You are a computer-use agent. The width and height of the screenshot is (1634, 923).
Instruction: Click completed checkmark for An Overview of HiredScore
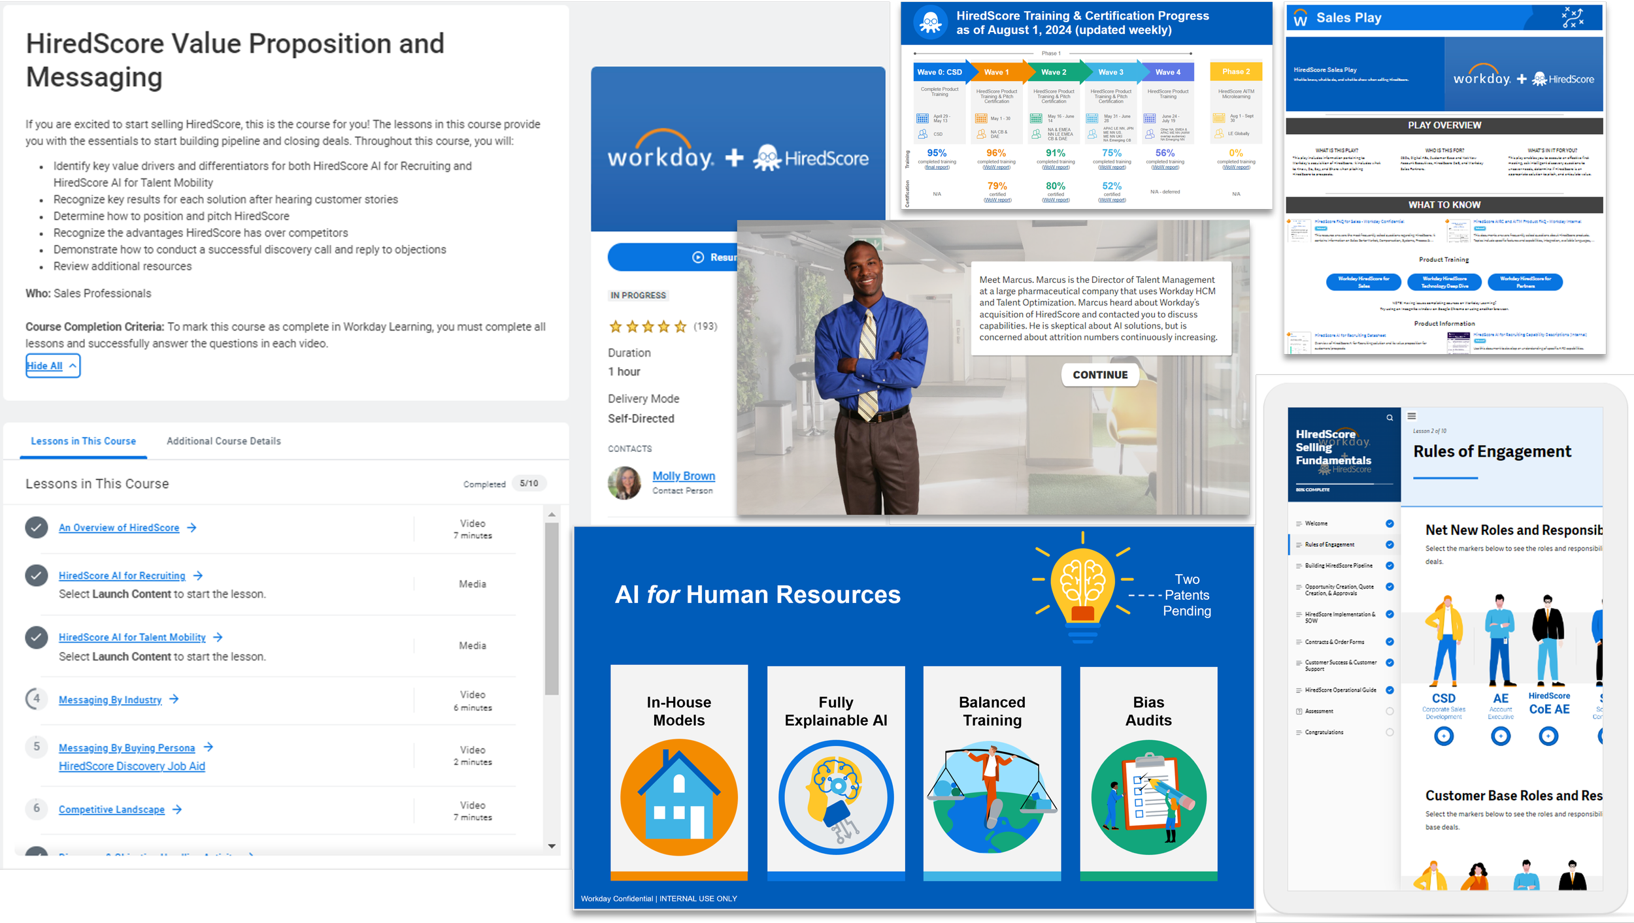(x=37, y=527)
